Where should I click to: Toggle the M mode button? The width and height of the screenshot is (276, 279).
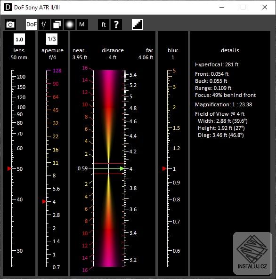click(x=82, y=24)
